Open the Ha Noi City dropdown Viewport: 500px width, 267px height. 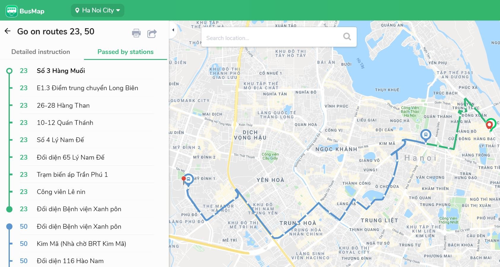(98, 10)
